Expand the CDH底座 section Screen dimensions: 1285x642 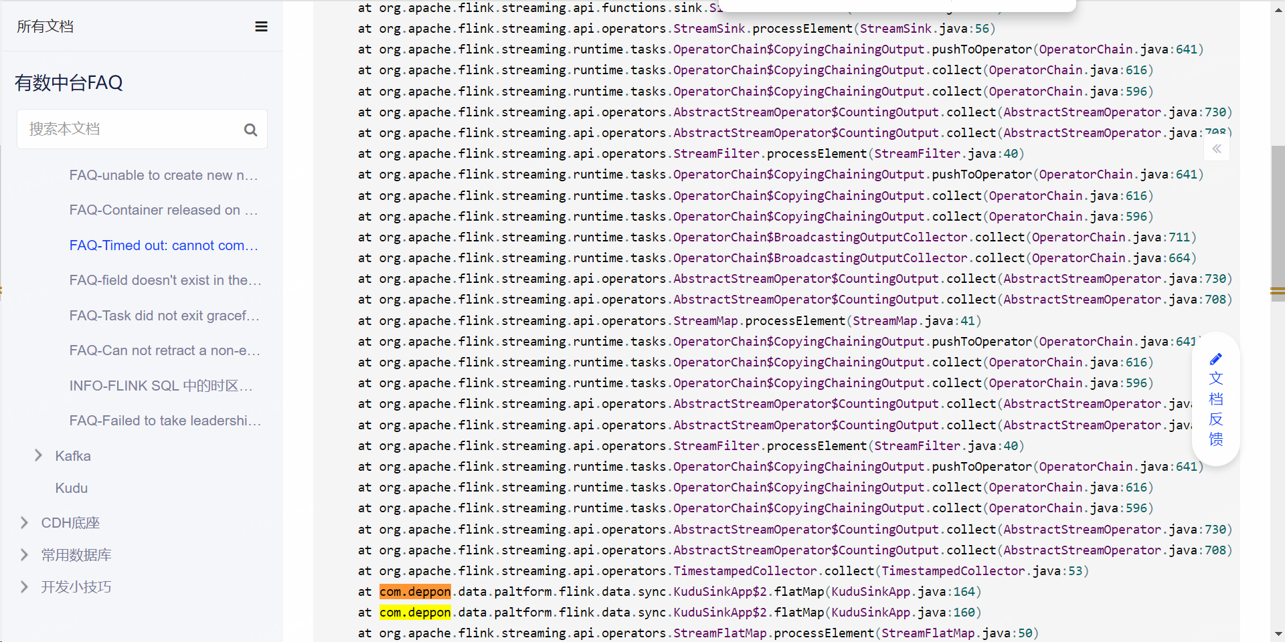24,522
